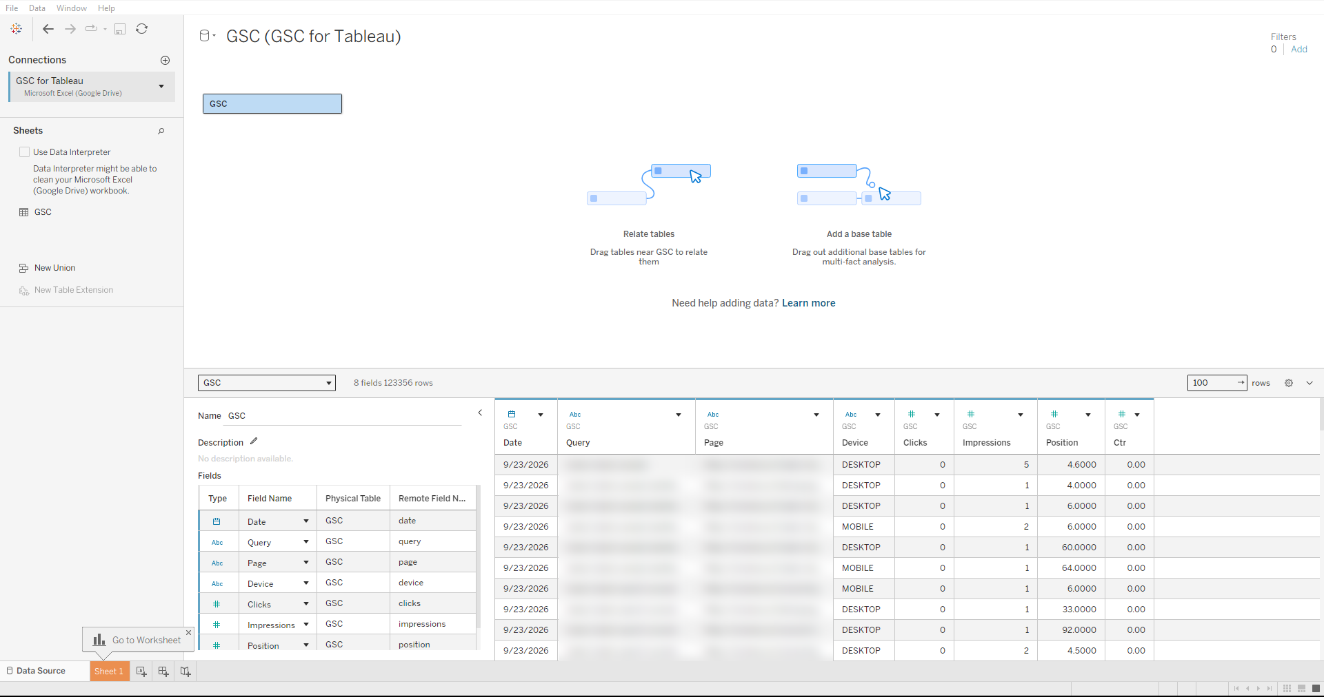Collapse the metadata pane with left chevron
The image size is (1324, 697).
pyautogui.click(x=480, y=413)
